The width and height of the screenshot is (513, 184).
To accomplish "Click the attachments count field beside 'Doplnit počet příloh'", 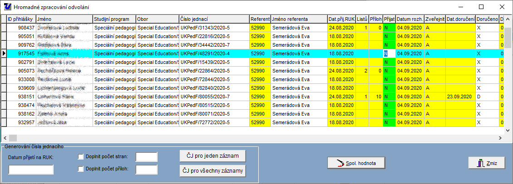I will pos(146,169).
